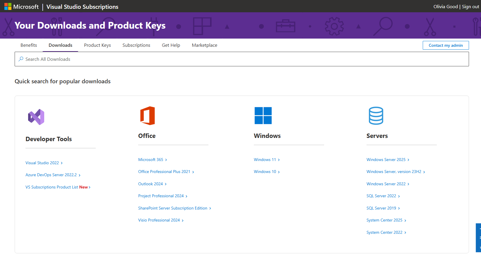Click the Office category heading

tap(147, 136)
